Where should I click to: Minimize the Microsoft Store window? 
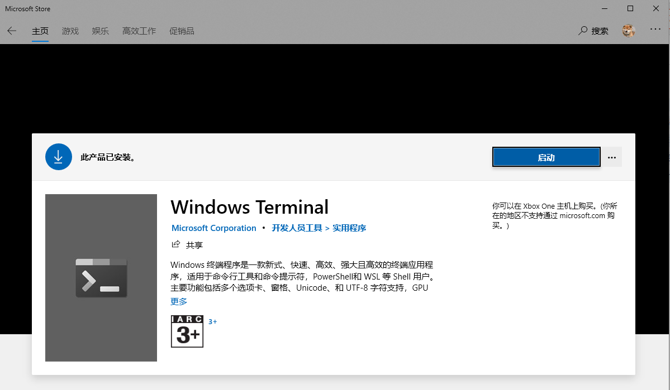point(604,8)
